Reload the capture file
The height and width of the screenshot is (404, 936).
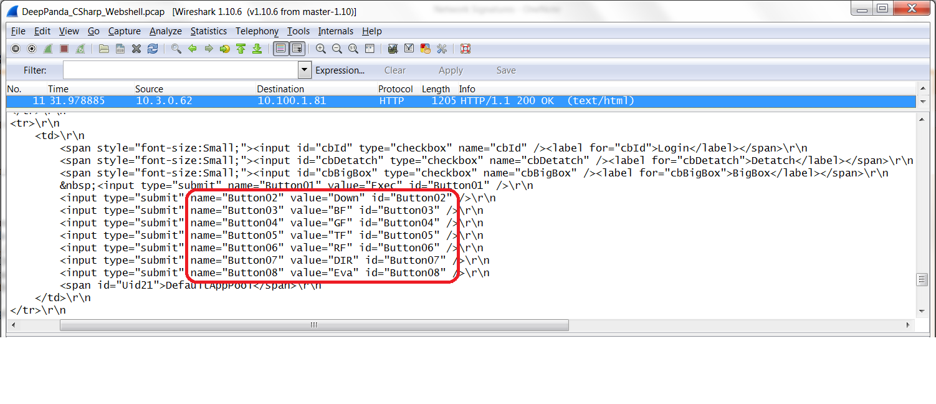[153, 49]
